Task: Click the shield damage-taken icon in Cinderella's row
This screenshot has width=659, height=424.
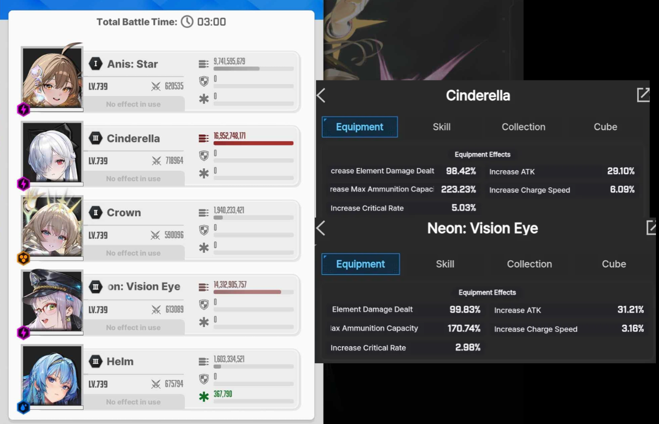Action: pyautogui.click(x=204, y=156)
